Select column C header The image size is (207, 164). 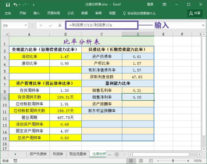pos(102,34)
